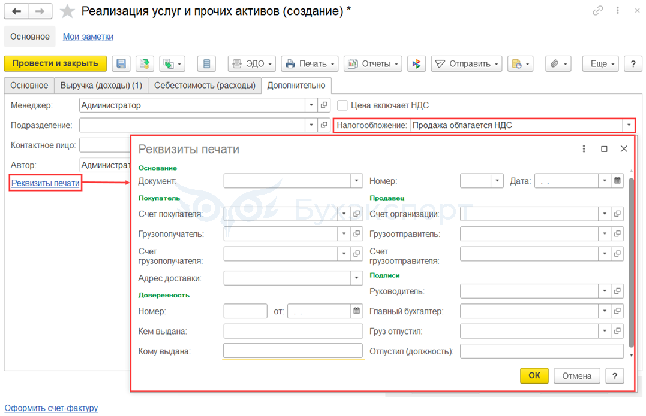Open the create-based-on dropdown icon
This screenshot has height=416, width=646.
(172, 63)
